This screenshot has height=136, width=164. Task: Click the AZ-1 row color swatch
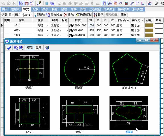[149, 25]
